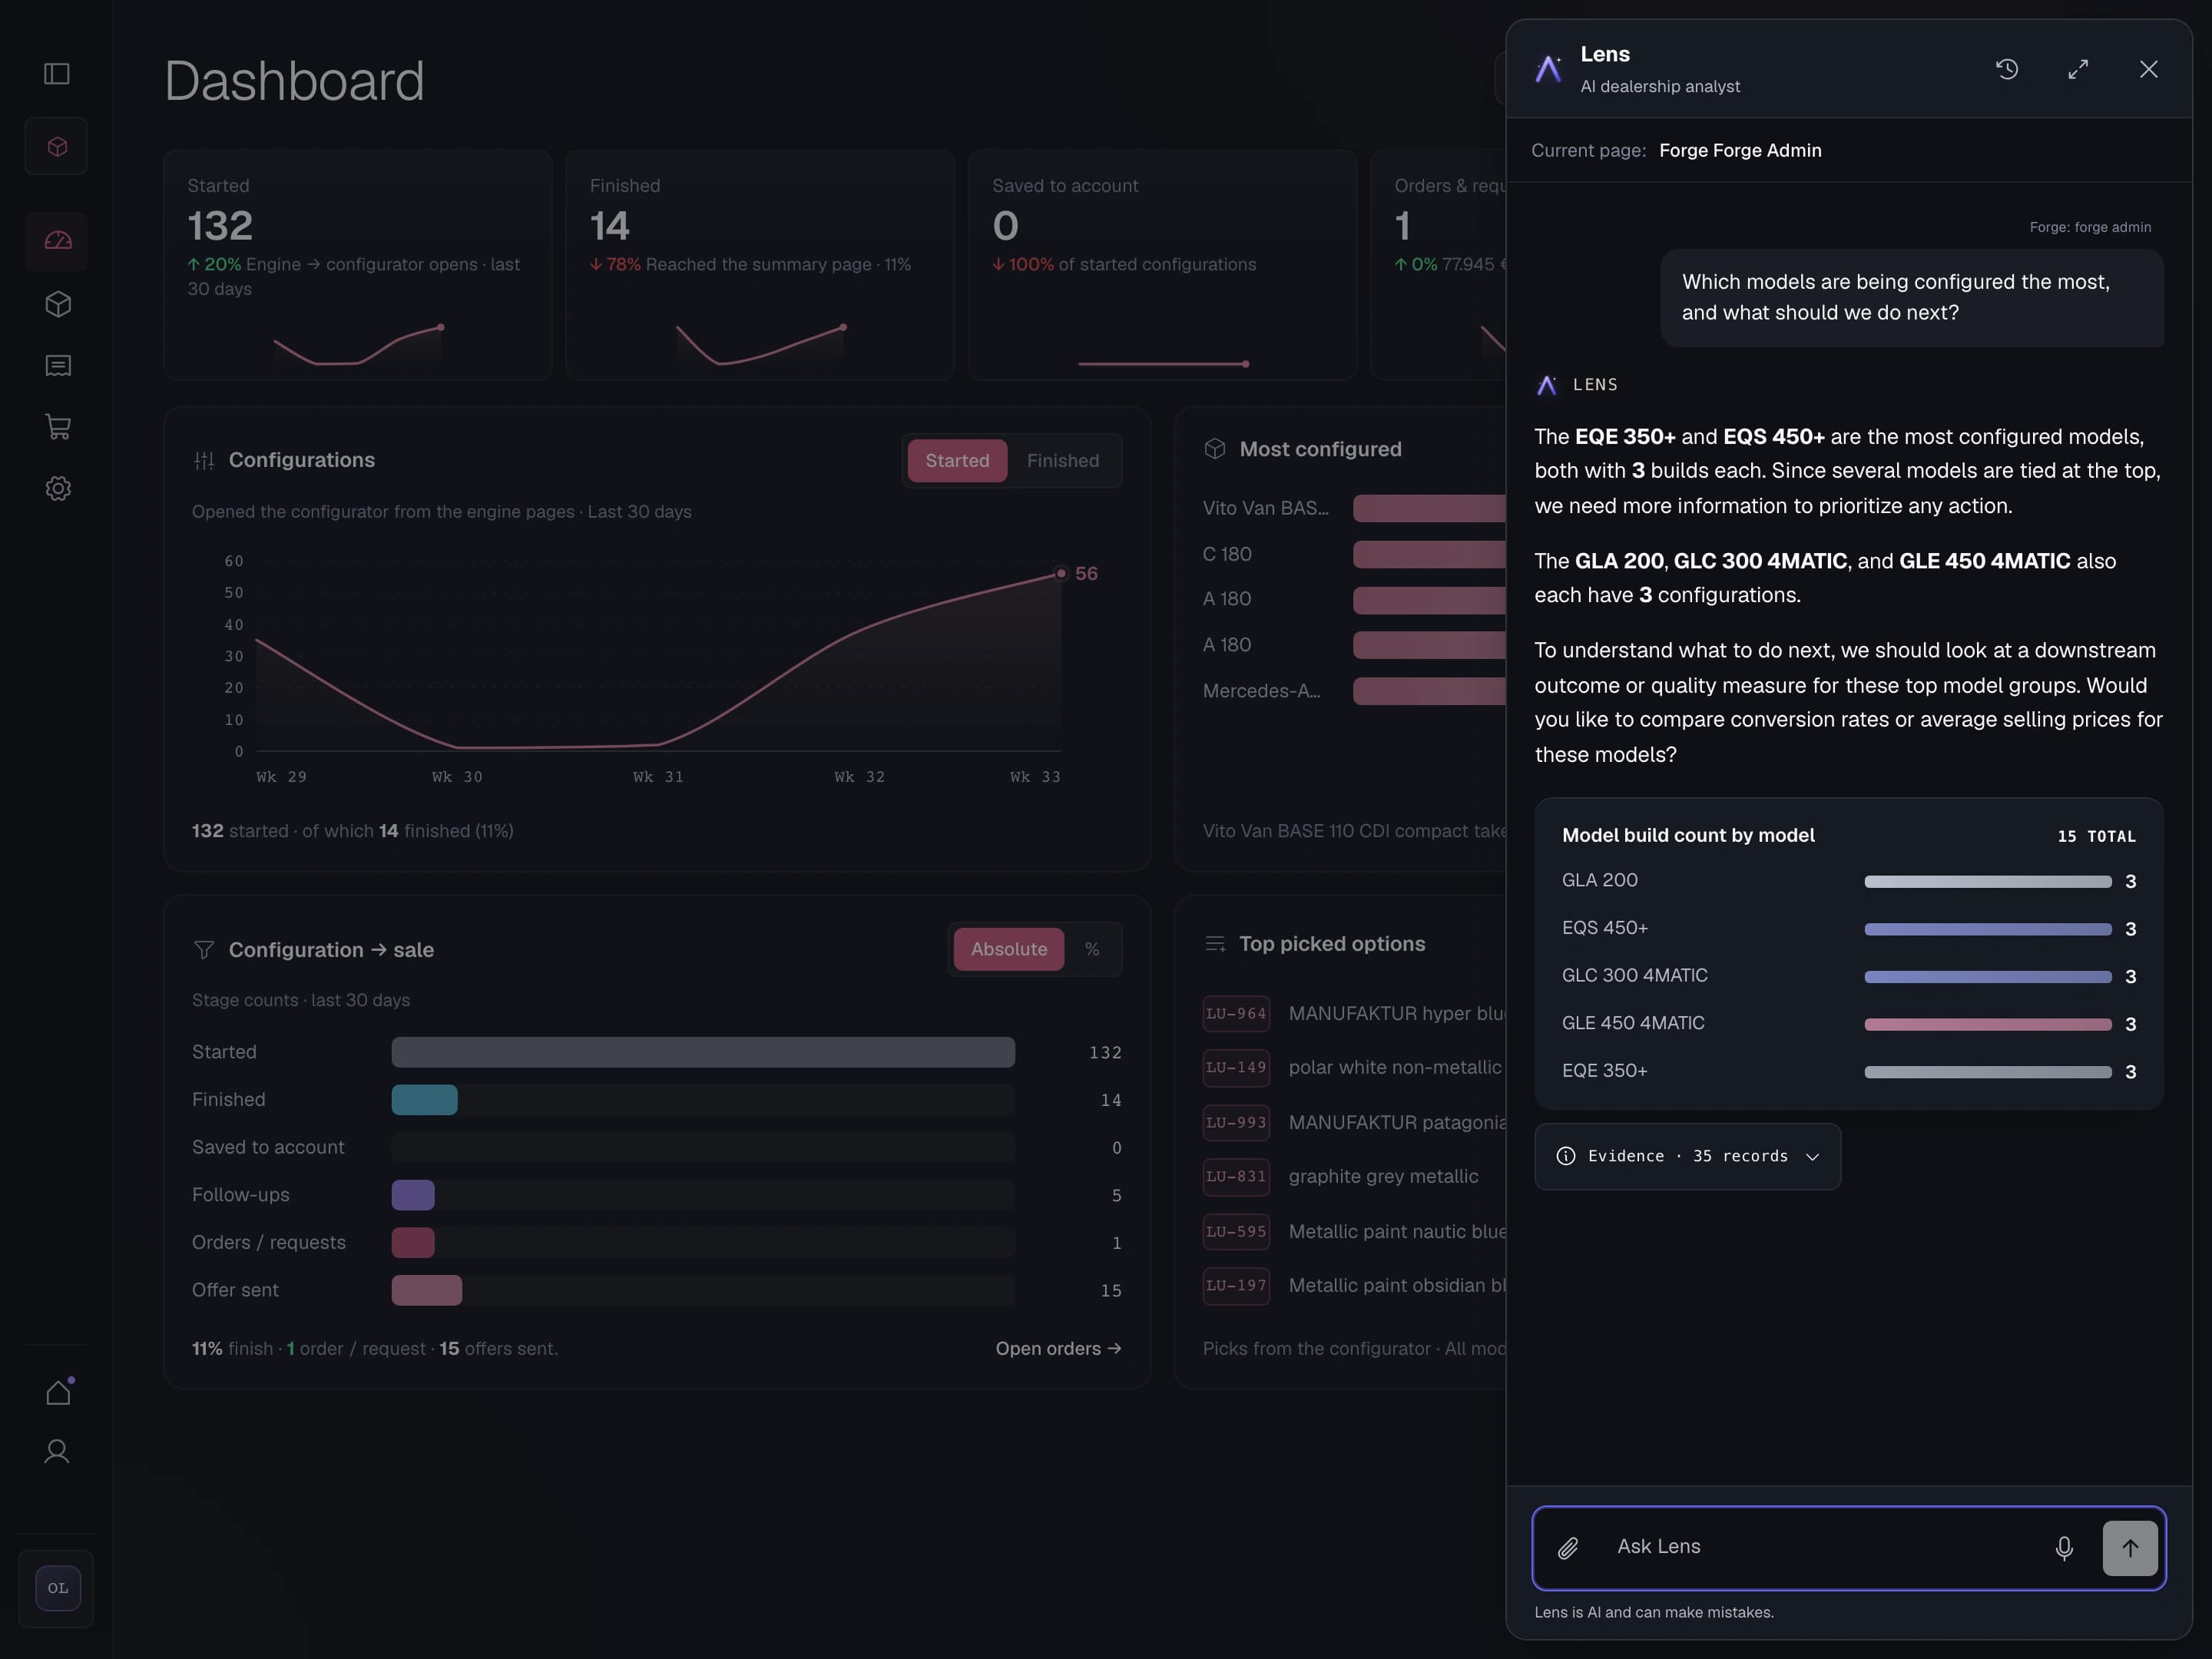2212x1659 pixels.
Task: Click graphite grey metallic option text
Action: (x=1383, y=1176)
